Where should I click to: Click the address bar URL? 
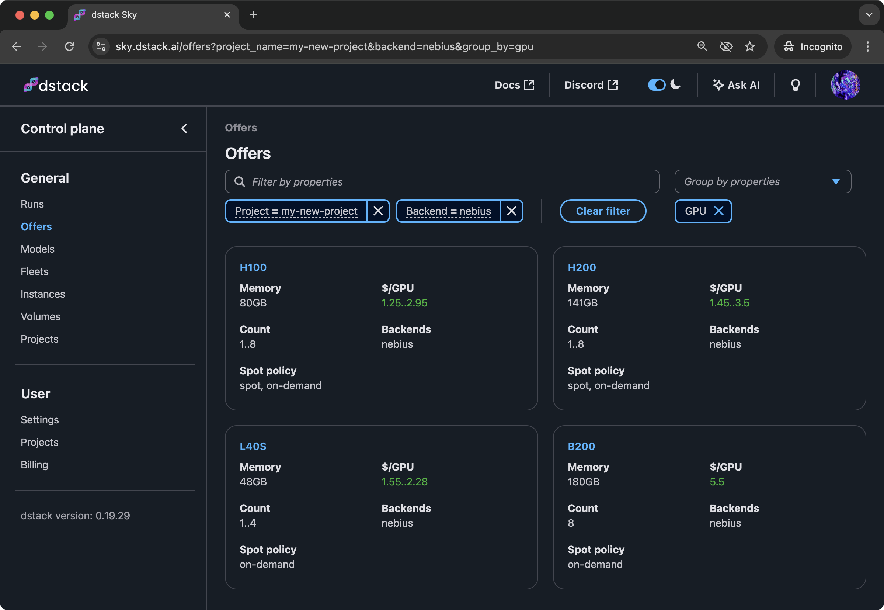click(x=324, y=46)
